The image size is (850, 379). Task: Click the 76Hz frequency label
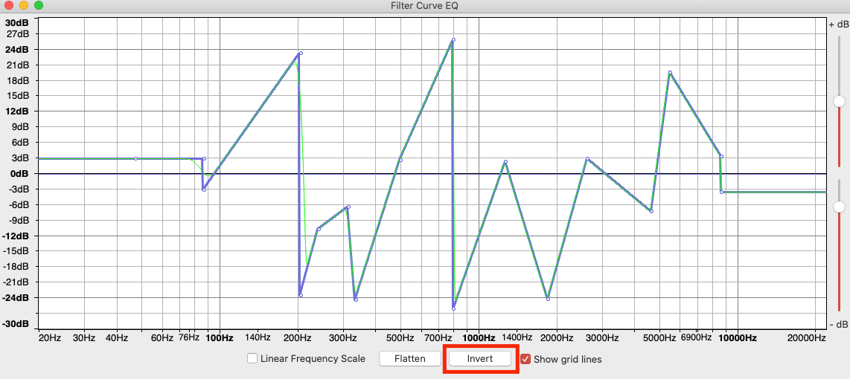click(x=189, y=337)
